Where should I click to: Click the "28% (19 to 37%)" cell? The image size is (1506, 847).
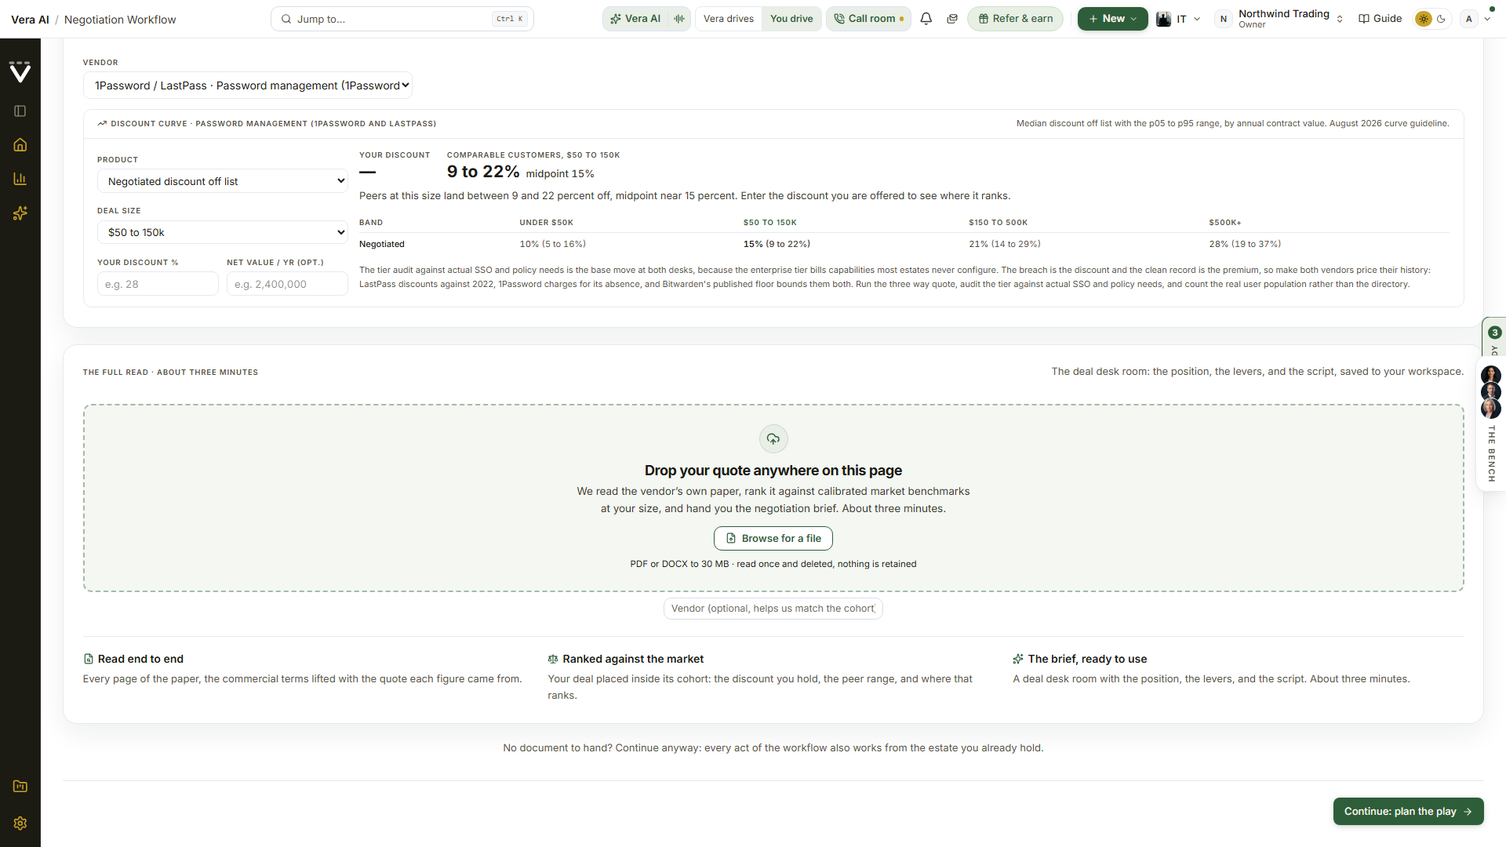1246,245
